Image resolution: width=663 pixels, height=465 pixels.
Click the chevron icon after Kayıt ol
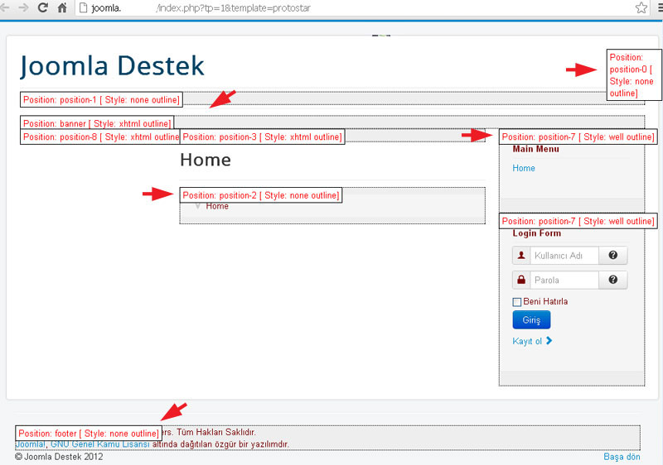pyautogui.click(x=549, y=341)
